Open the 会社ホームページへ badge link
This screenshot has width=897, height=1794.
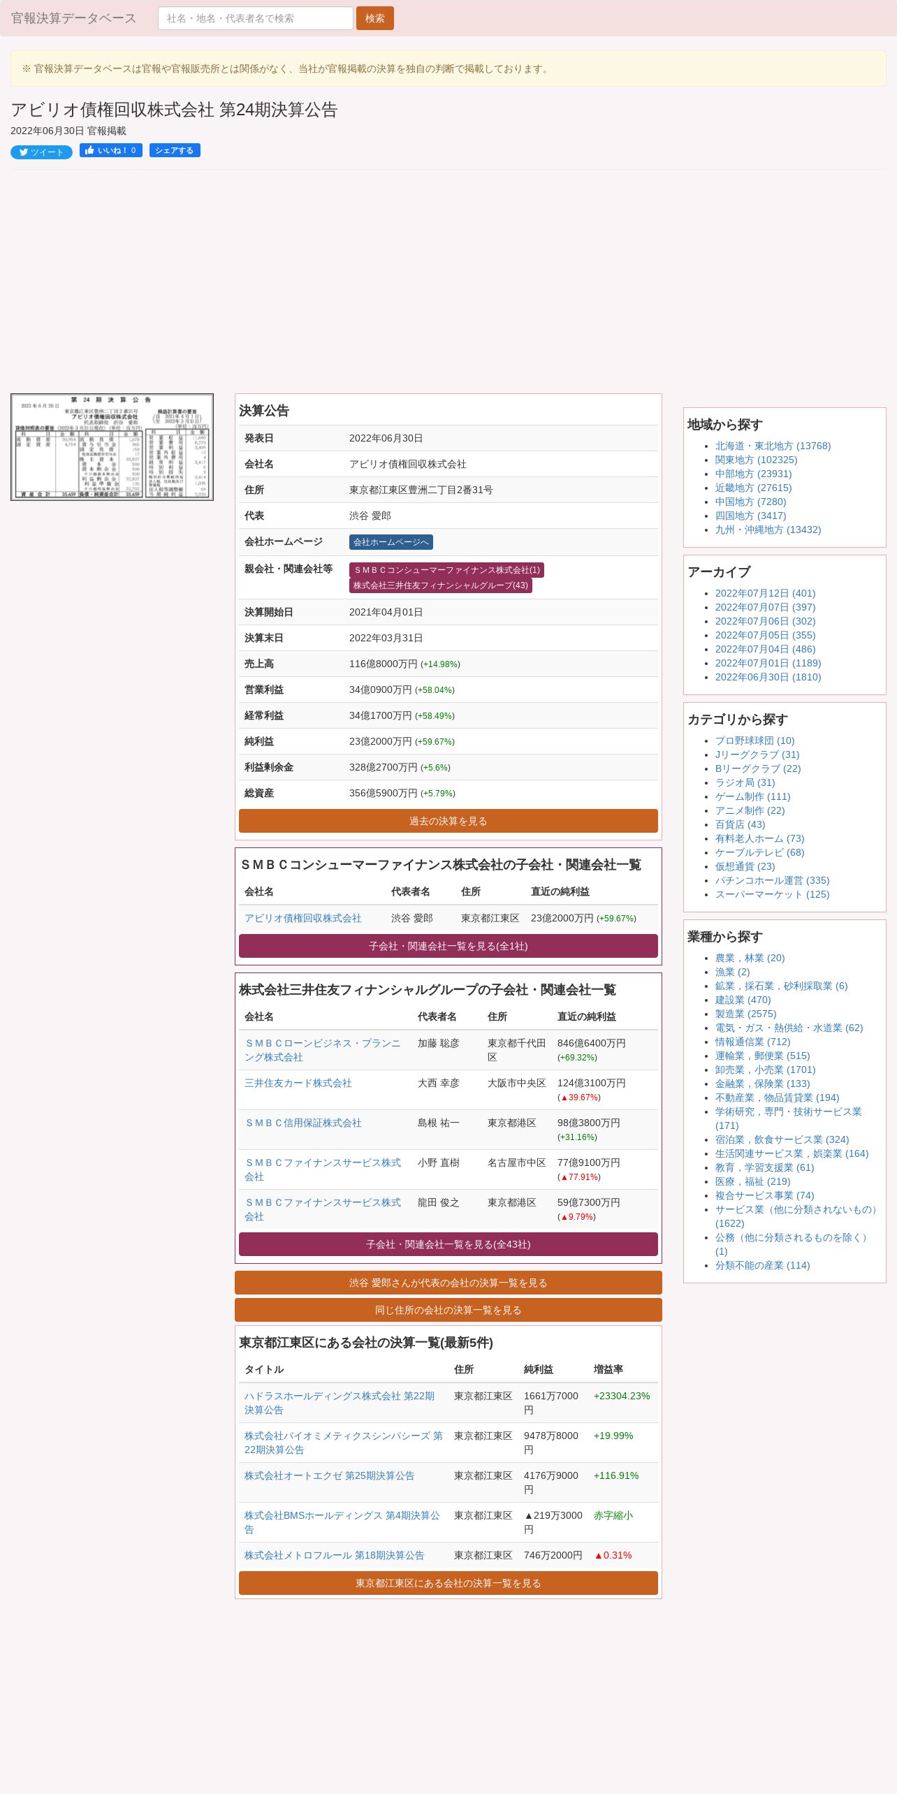click(x=391, y=542)
